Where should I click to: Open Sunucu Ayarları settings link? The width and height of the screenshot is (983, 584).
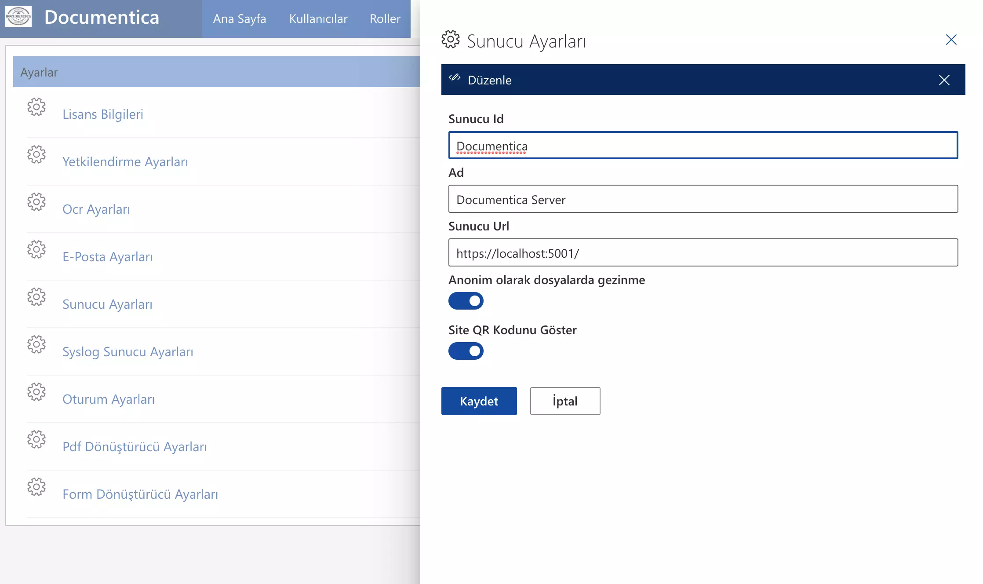(x=107, y=304)
